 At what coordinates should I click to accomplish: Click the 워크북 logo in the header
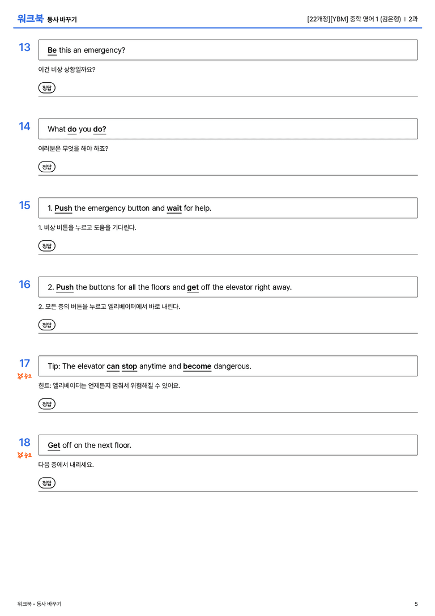tap(30, 19)
